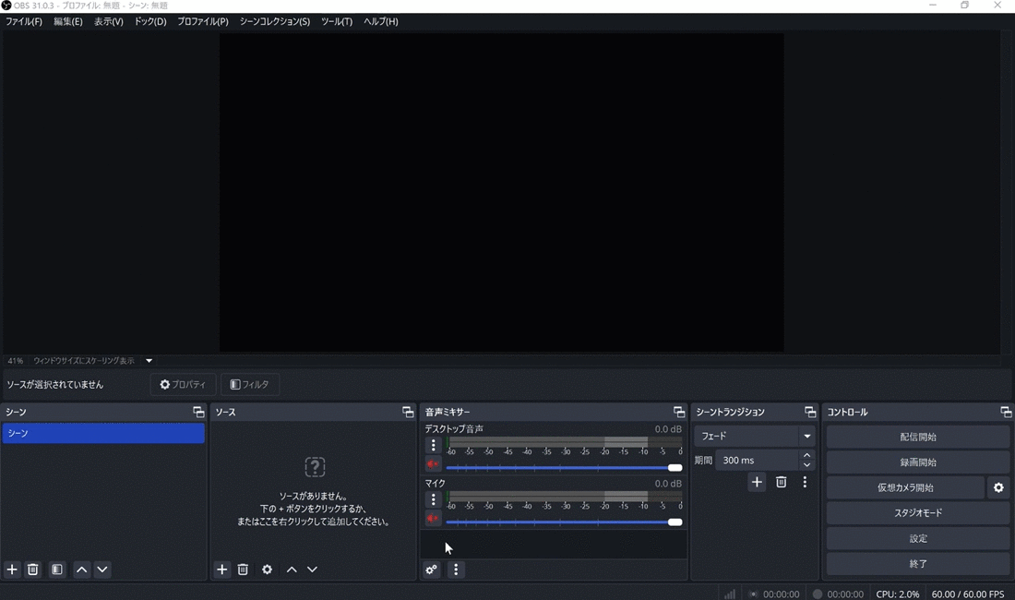Open virtual camera settings gear icon
This screenshot has width=1015, height=600.
coord(997,487)
